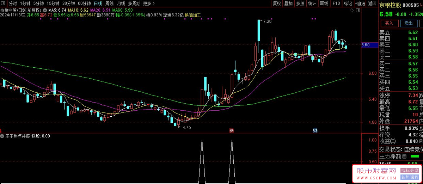The height and width of the screenshot is (184, 423).
Task: Click the 京粮控股 stock name header
Action: pyautogui.click(x=390, y=5)
